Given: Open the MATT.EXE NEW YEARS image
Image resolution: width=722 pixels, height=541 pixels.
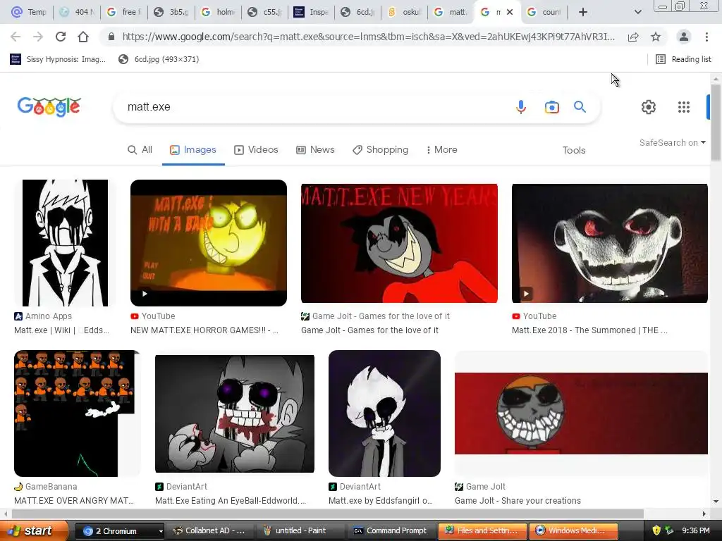Looking at the screenshot, I should pos(399,243).
